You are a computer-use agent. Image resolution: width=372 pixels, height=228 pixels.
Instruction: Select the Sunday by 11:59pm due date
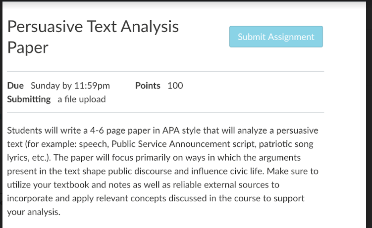pos(70,86)
